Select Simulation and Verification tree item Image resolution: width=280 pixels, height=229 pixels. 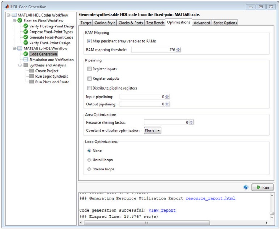click(52, 59)
